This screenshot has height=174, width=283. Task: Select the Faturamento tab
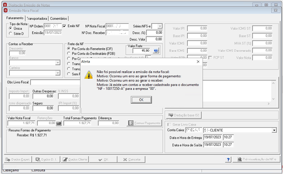pos(15,18)
